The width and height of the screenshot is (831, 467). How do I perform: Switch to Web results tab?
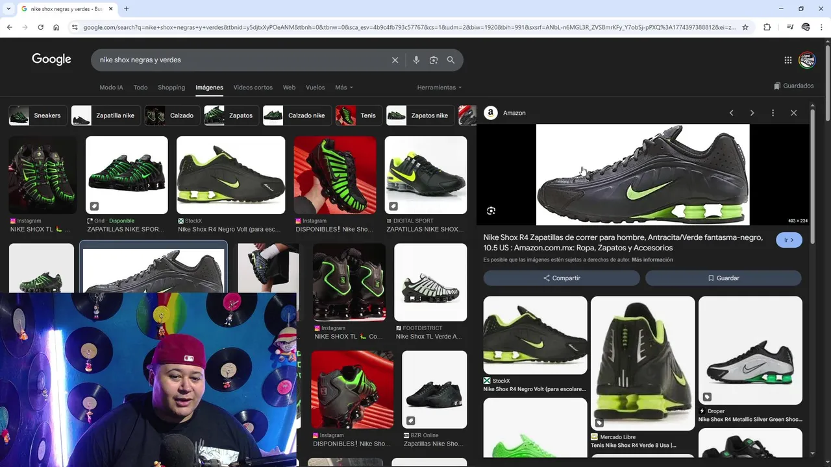tap(289, 87)
